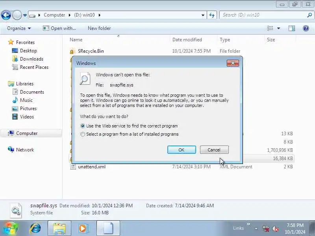Refresh the folder with the refresh icon

click(212, 15)
